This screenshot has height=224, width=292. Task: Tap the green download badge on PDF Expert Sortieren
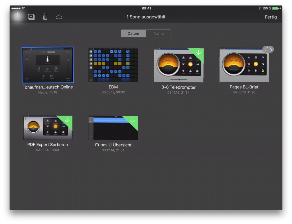pos(67,120)
